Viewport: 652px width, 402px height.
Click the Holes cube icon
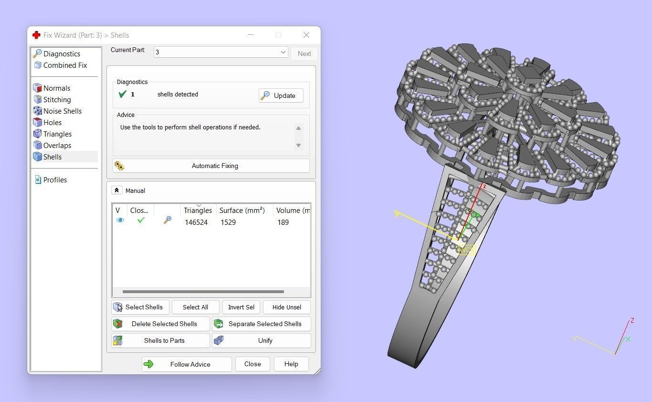38,123
